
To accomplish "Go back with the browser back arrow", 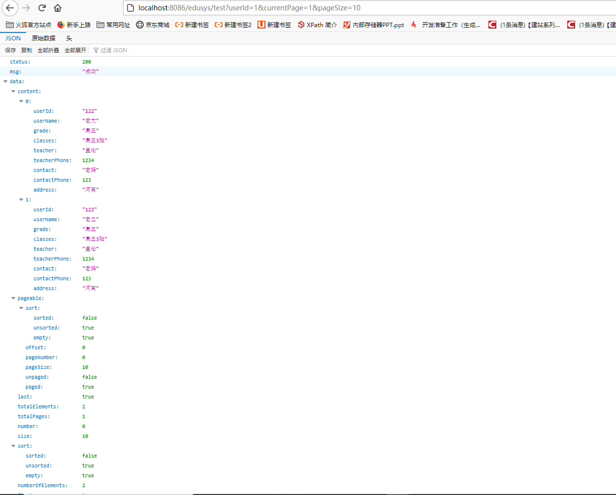I will point(10,8).
